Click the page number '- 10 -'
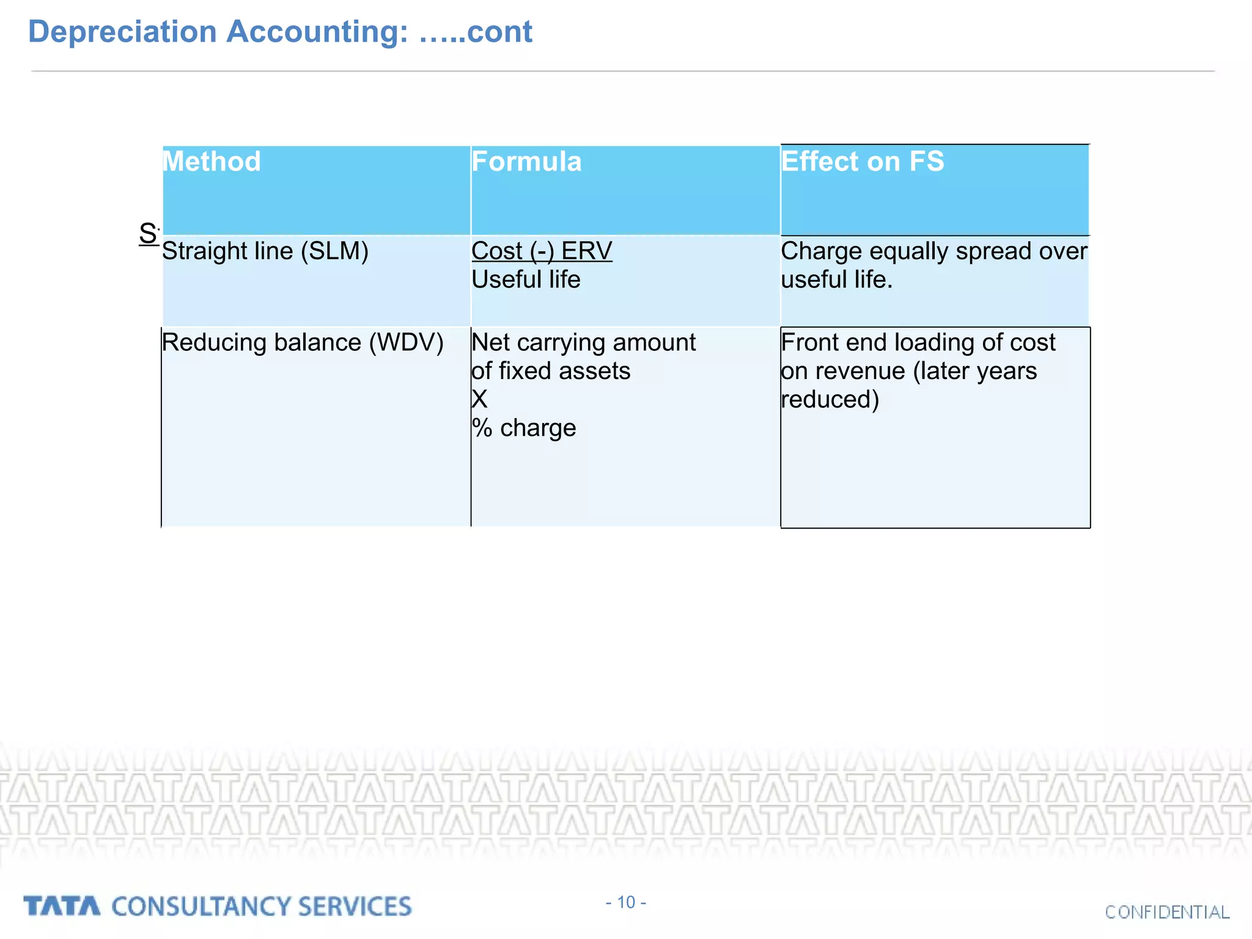This screenshot has height=939, width=1252. (626, 902)
